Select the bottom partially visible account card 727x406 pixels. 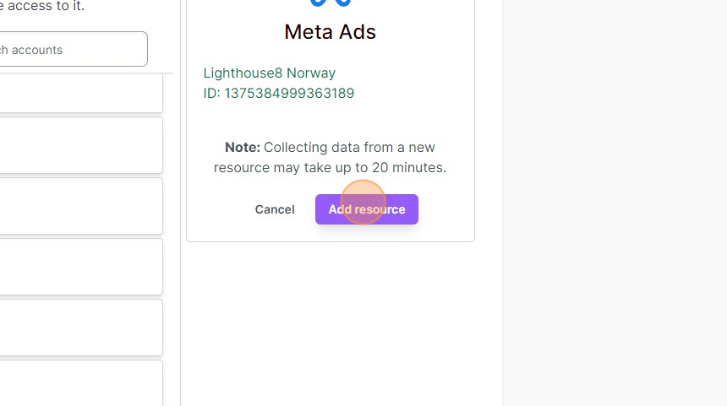(x=81, y=383)
